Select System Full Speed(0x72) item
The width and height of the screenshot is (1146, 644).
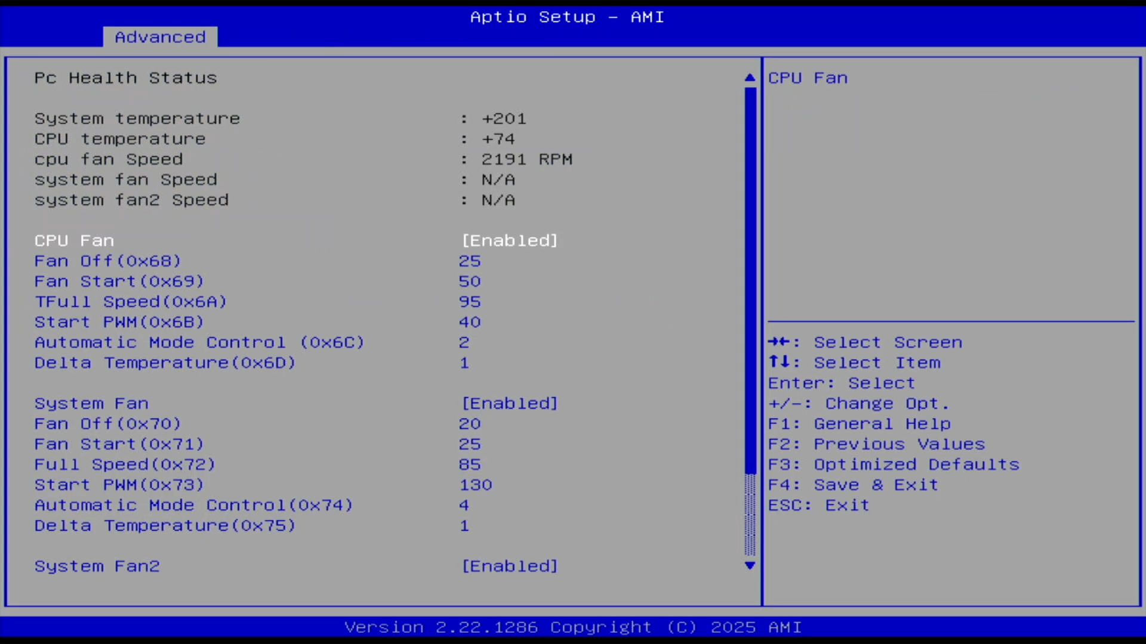point(124,465)
